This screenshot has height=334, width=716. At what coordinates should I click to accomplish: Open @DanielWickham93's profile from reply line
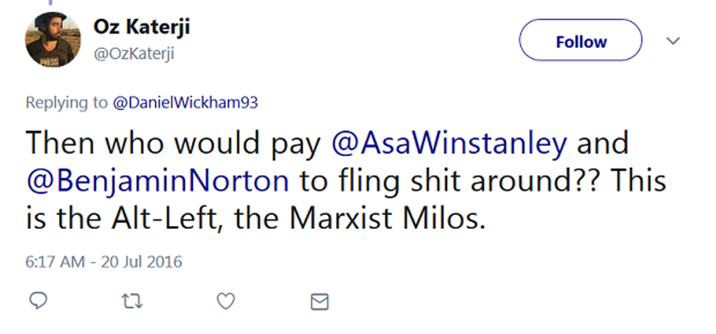coord(185,103)
